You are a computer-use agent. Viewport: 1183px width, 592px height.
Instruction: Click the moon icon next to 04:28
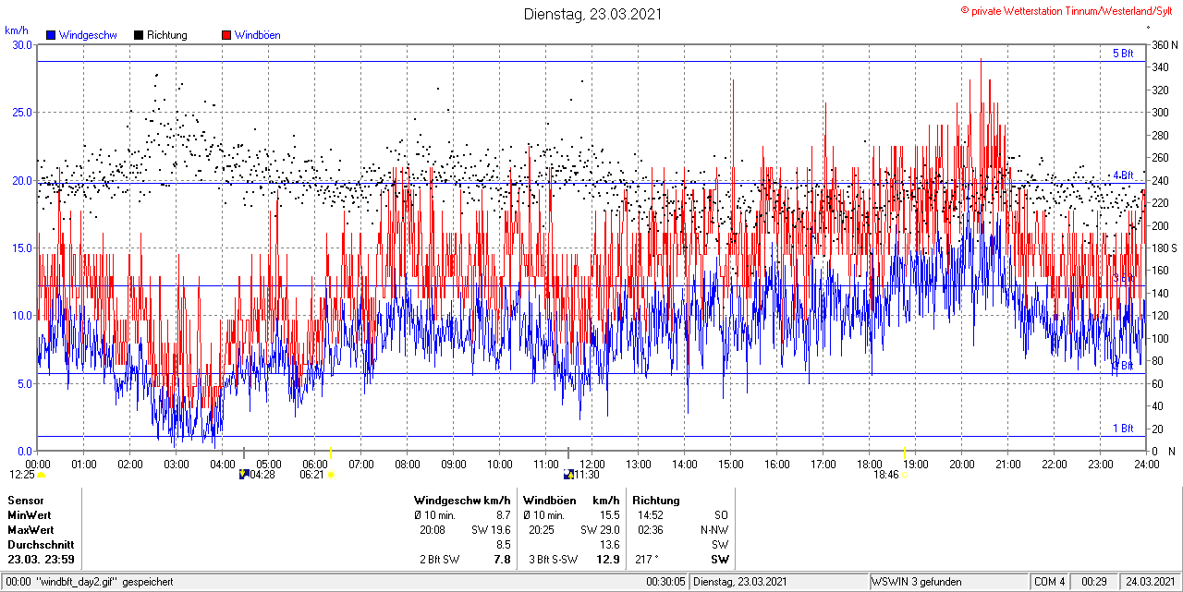click(x=244, y=474)
